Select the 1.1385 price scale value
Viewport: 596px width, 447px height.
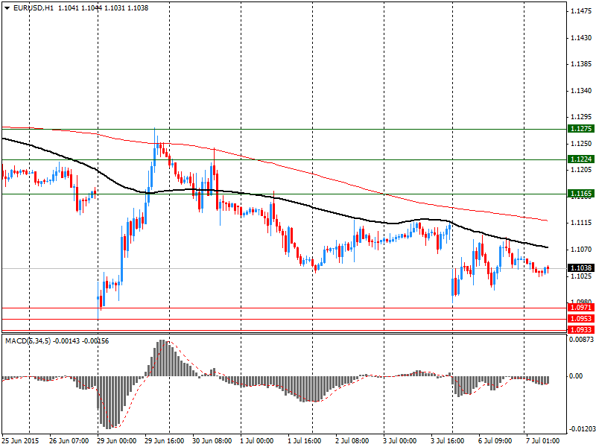[581, 64]
